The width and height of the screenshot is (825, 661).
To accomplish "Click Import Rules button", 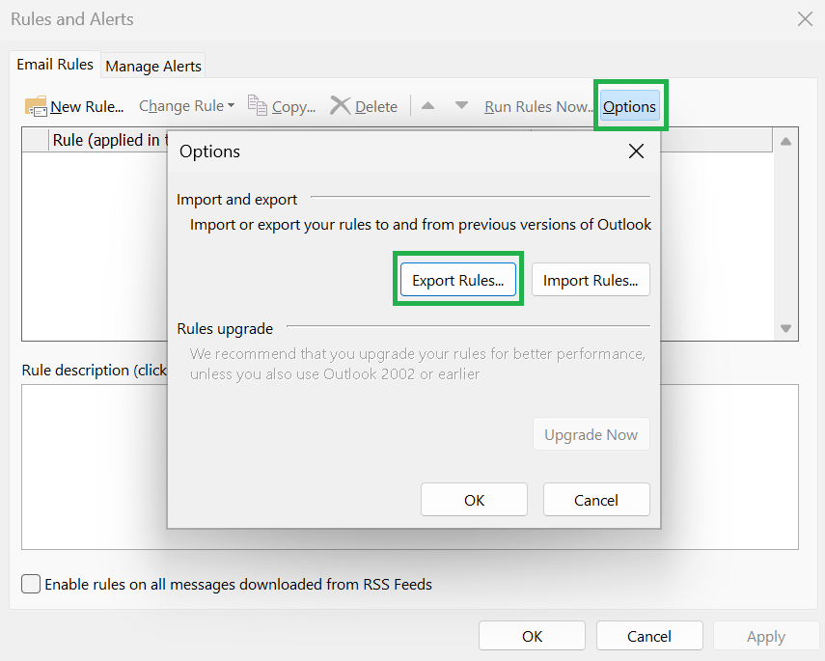I will (x=591, y=280).
